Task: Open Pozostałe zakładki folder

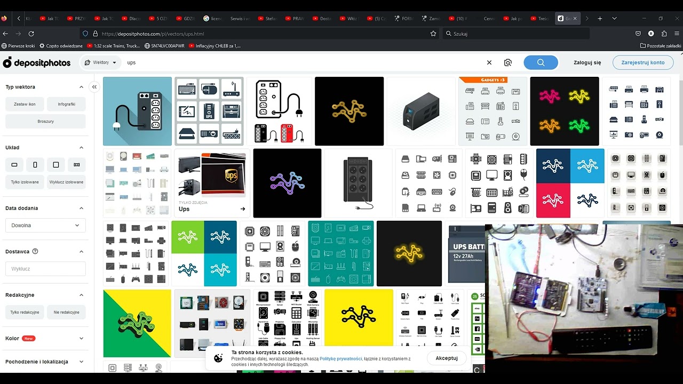Action: [x=661, y=46]
